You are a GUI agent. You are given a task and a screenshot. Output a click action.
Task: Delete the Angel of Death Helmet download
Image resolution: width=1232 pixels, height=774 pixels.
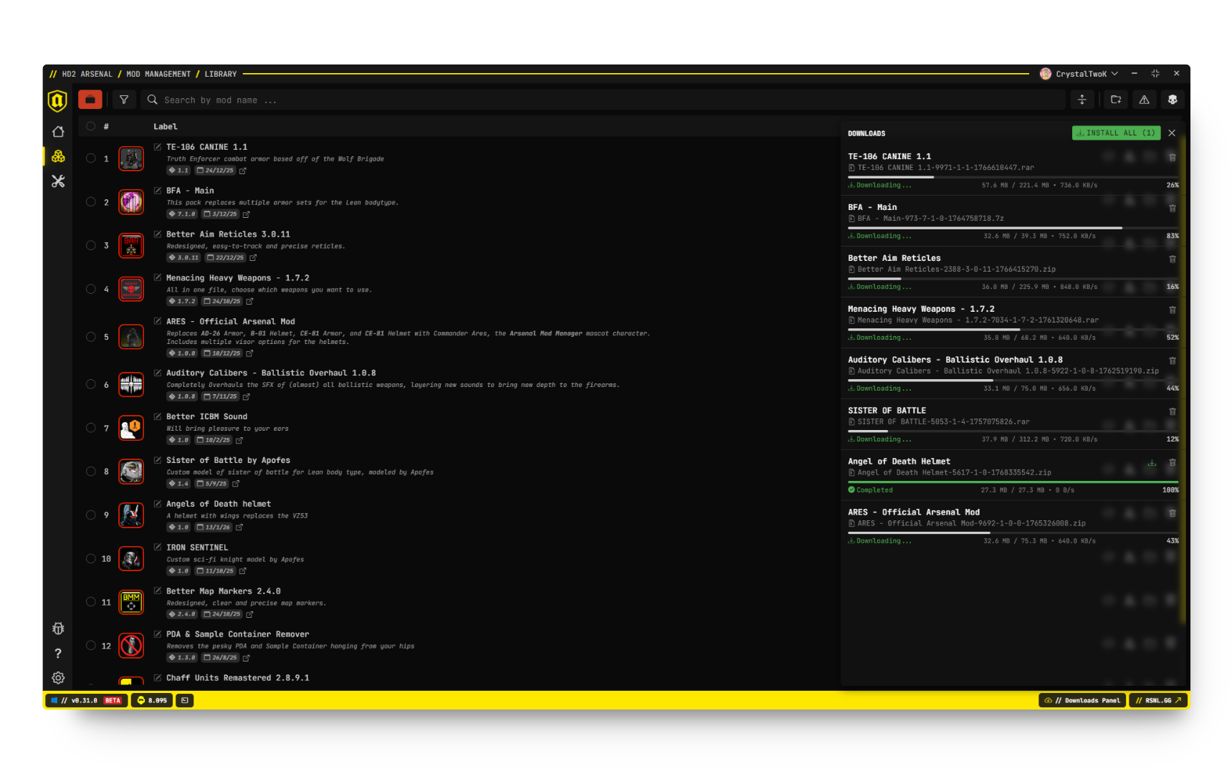[x=1173, y=462]
